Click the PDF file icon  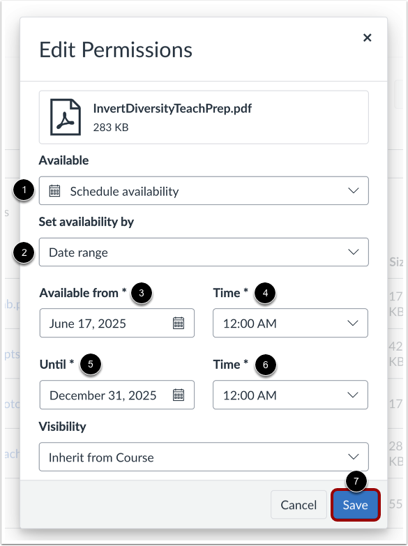pos(66,117)
